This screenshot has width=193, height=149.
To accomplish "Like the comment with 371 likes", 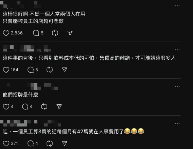I will click(x=6, y=144).
